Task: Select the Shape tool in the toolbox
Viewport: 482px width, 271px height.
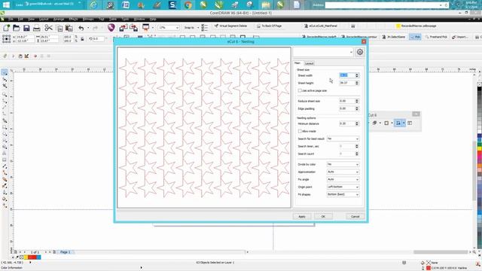Action: [5, 80]
